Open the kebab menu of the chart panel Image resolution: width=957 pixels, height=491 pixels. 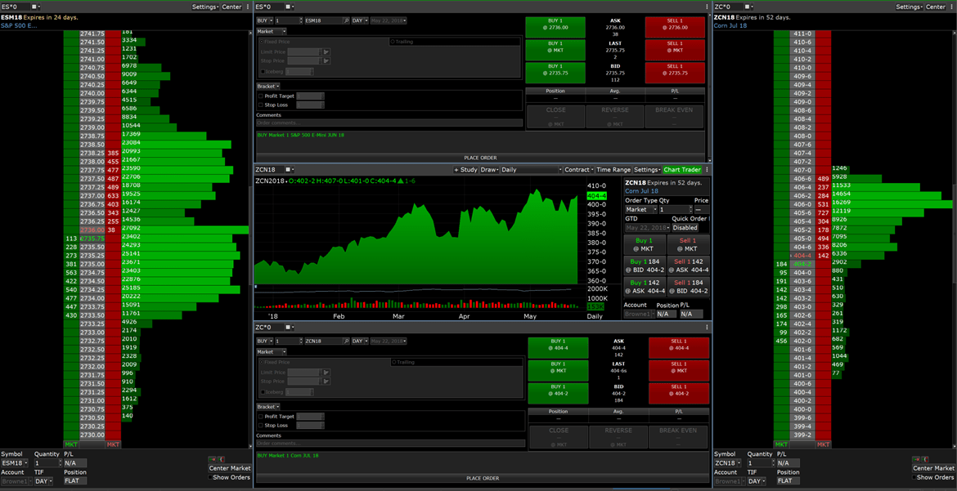[x=708, y=170]
